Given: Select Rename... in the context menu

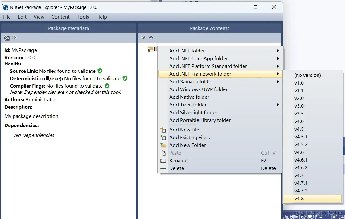Looking at the screenshot, I should 220,161.
